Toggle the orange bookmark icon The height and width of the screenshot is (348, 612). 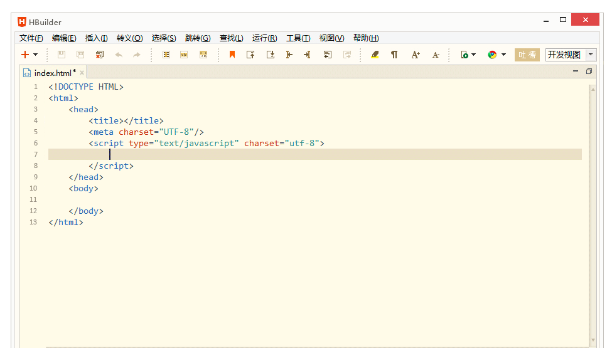click(x=232, y=55)
